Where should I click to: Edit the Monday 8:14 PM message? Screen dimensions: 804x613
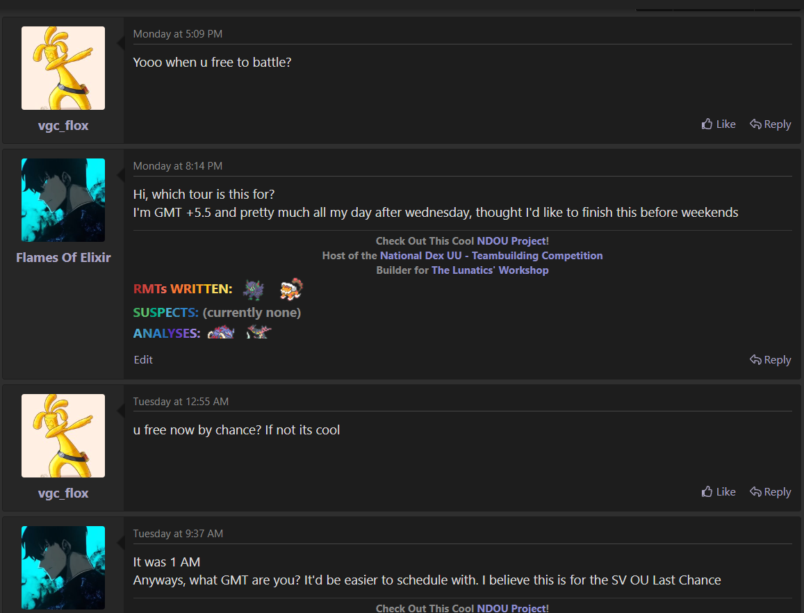[x=143, y=359]
